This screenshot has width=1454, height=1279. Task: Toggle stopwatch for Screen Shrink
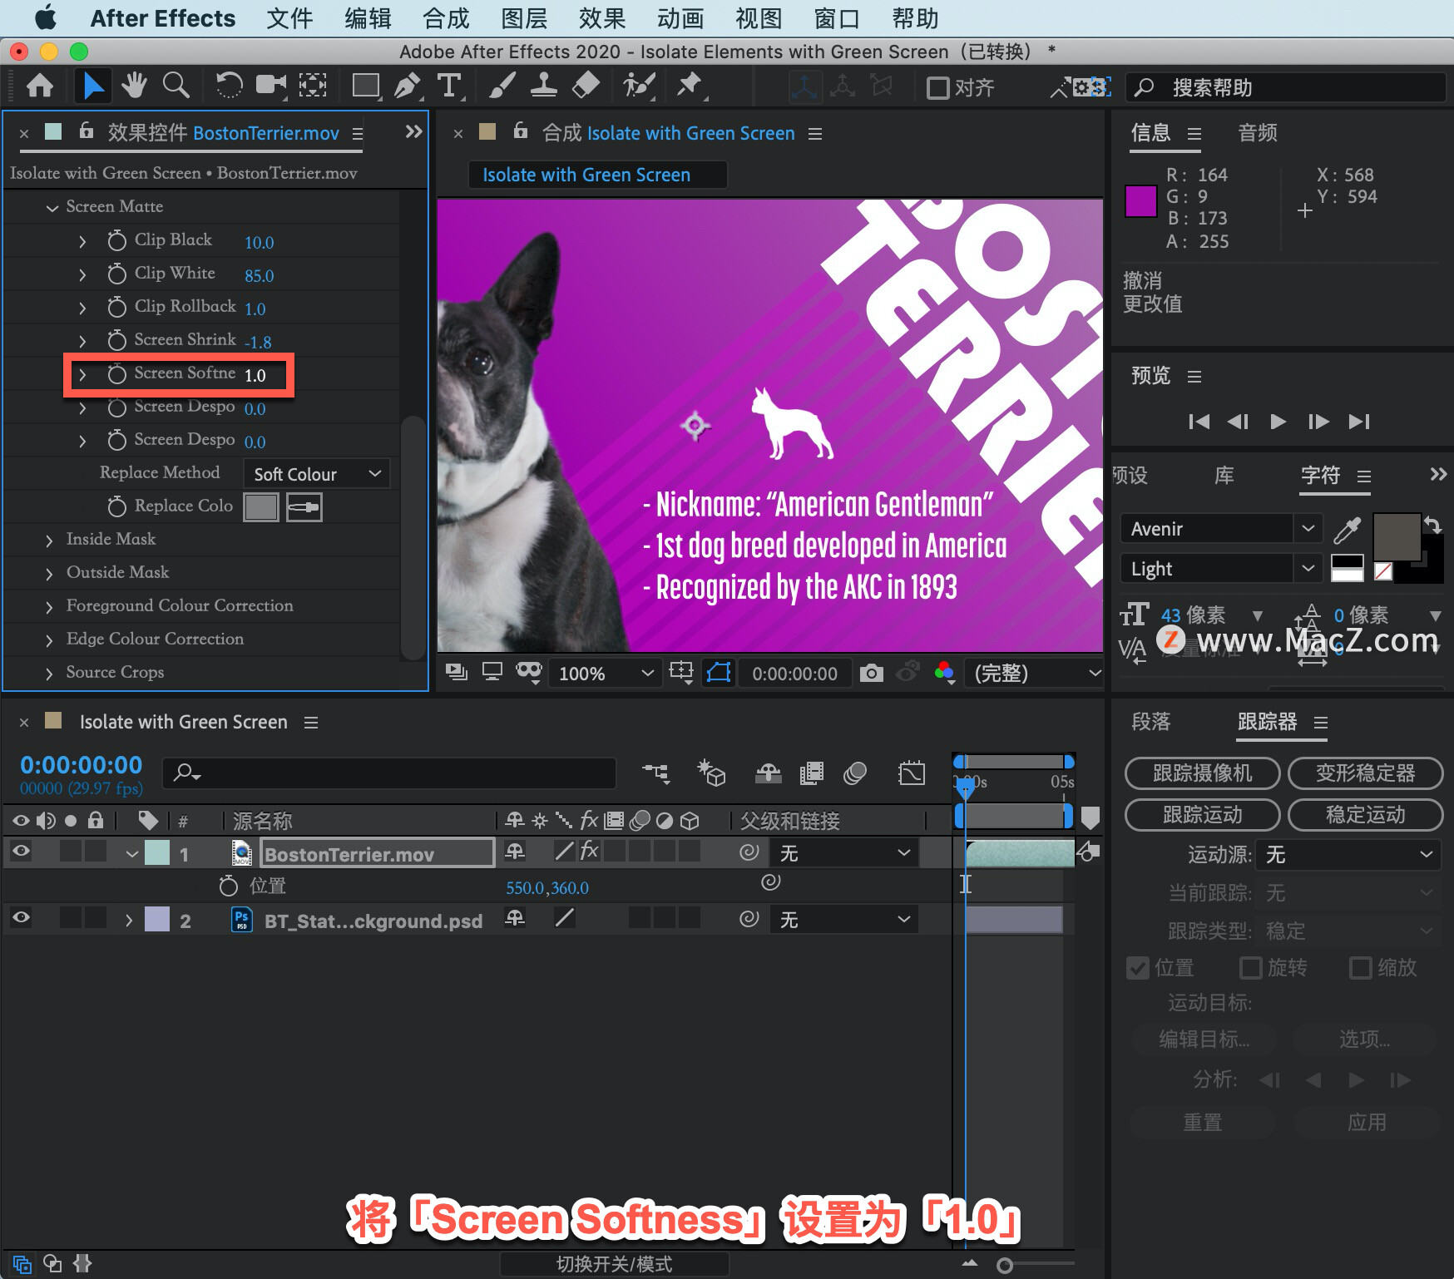click(x=116, y=340)
